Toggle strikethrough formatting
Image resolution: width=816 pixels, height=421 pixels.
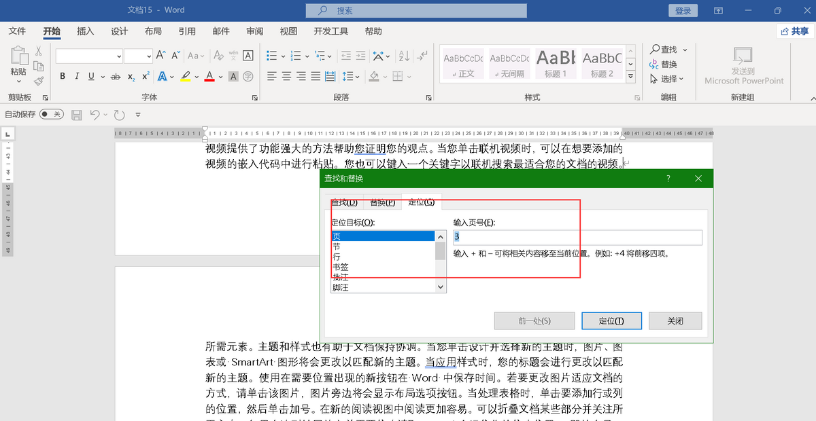tap(115, 77)
